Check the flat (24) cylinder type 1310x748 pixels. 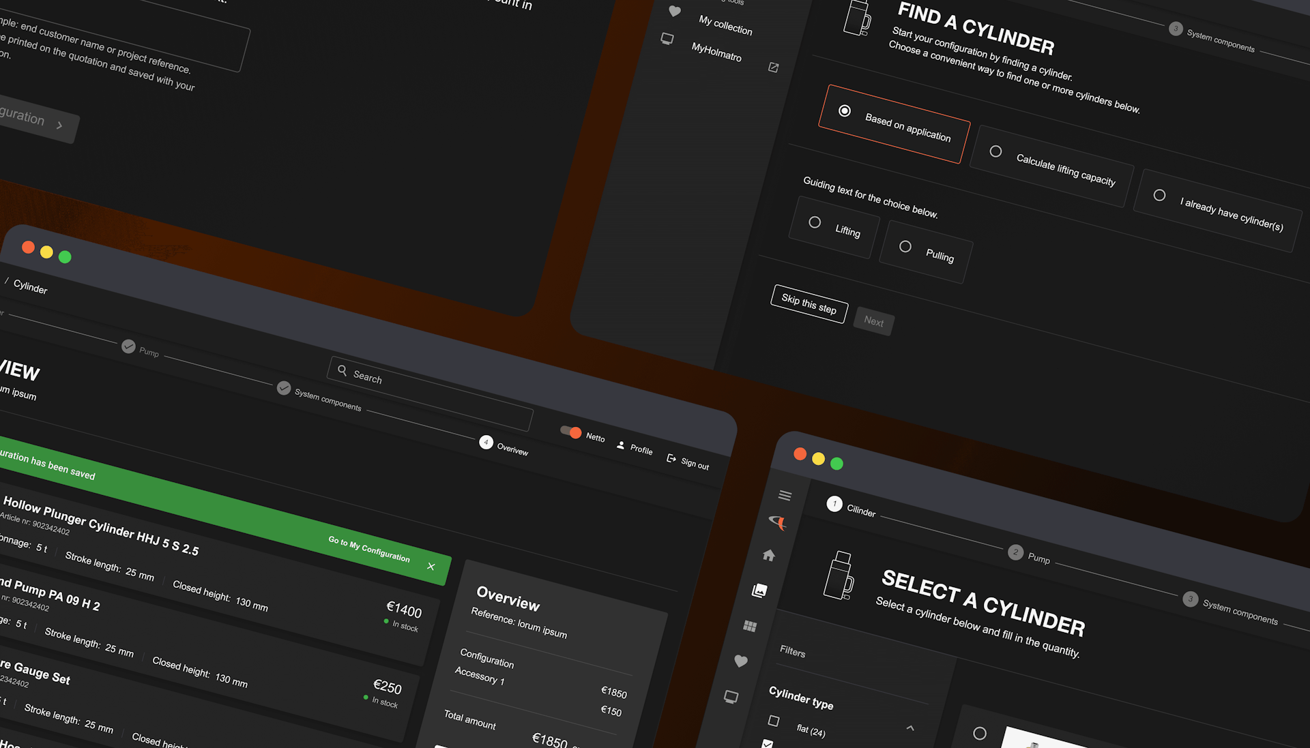tap(774, 721)
